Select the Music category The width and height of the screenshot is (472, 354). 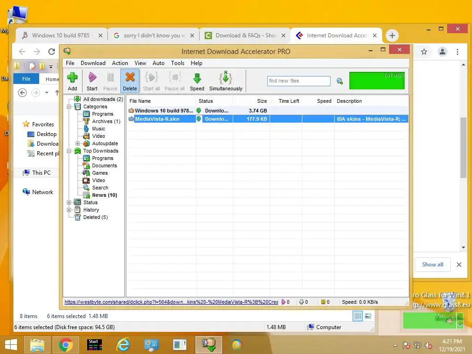point(99,129)
